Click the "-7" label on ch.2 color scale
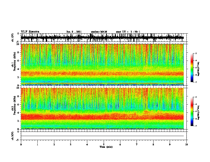Image resolution: width=210 pixels, height=162 pixels. pos(196,126)
